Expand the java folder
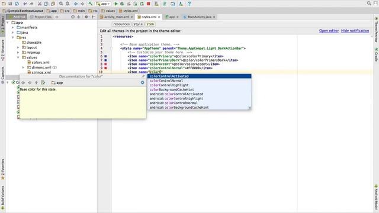The image size is (379, 213). tap(13, 33)
